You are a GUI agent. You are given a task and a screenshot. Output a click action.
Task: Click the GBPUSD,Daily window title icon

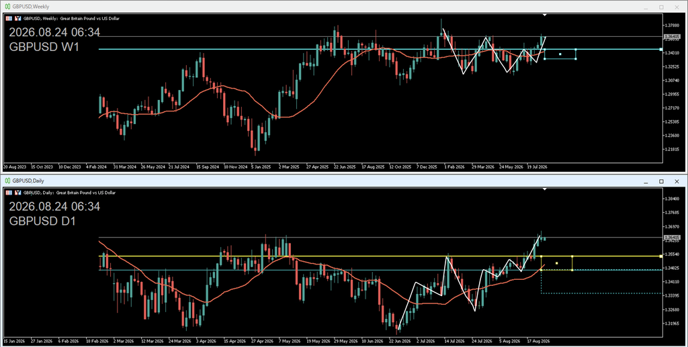[7, 181]
